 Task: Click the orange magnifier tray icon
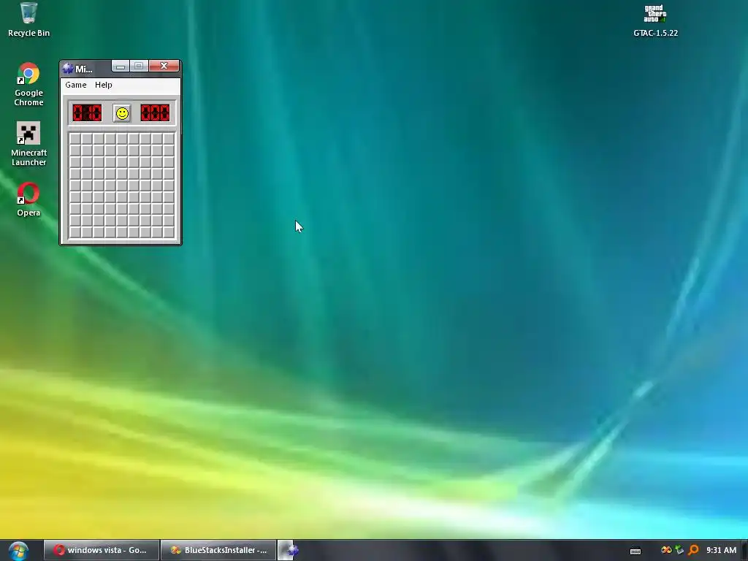[693, 550]
